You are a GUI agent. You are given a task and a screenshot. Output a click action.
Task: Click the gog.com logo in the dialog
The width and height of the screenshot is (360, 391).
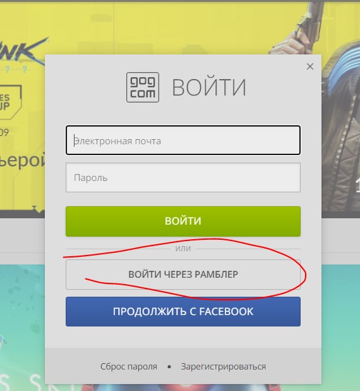pyautogui.click(x=143, y=87)
